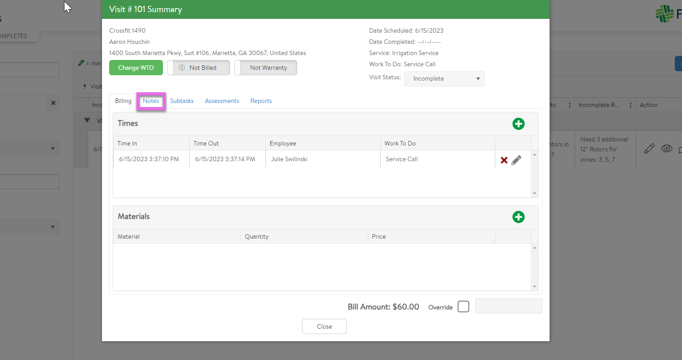
Task: Click the eye icon in the Action column
Action: tap(666, 149)
